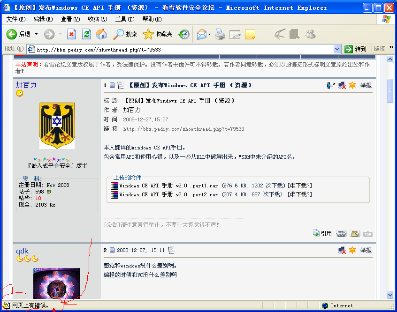The width and height of the screenshot is (397, 312).
Task: Click the post 1 document status icon
Action: (112, 85)
